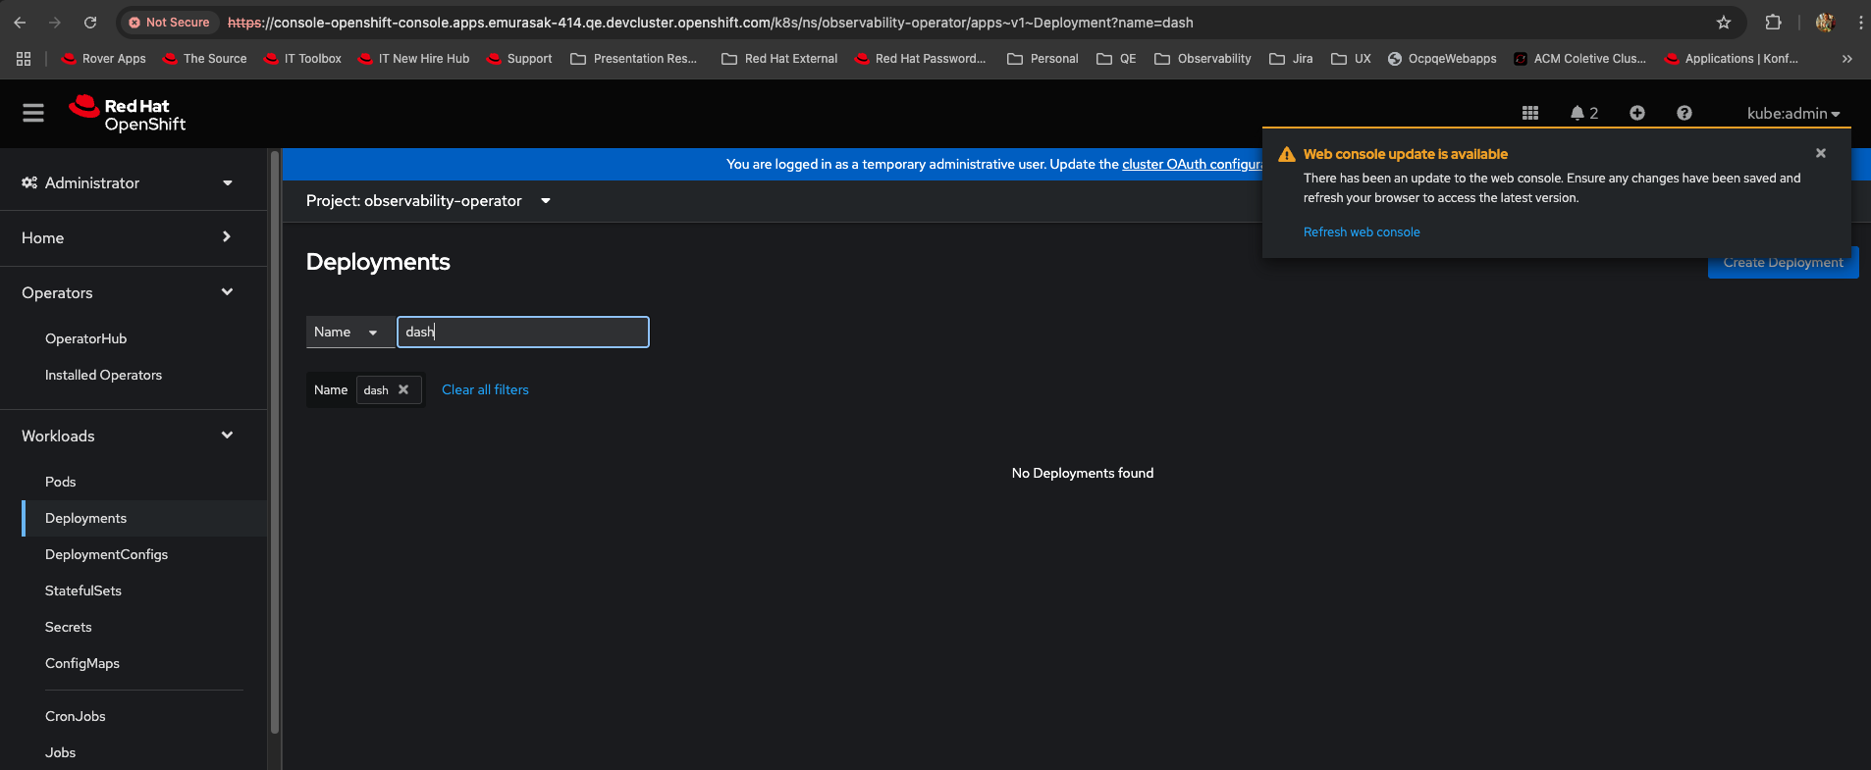Bookmark this page with the star icon

click(1724, 22)
